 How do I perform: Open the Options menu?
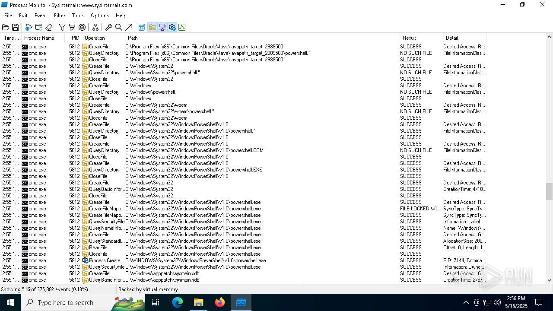99,16
